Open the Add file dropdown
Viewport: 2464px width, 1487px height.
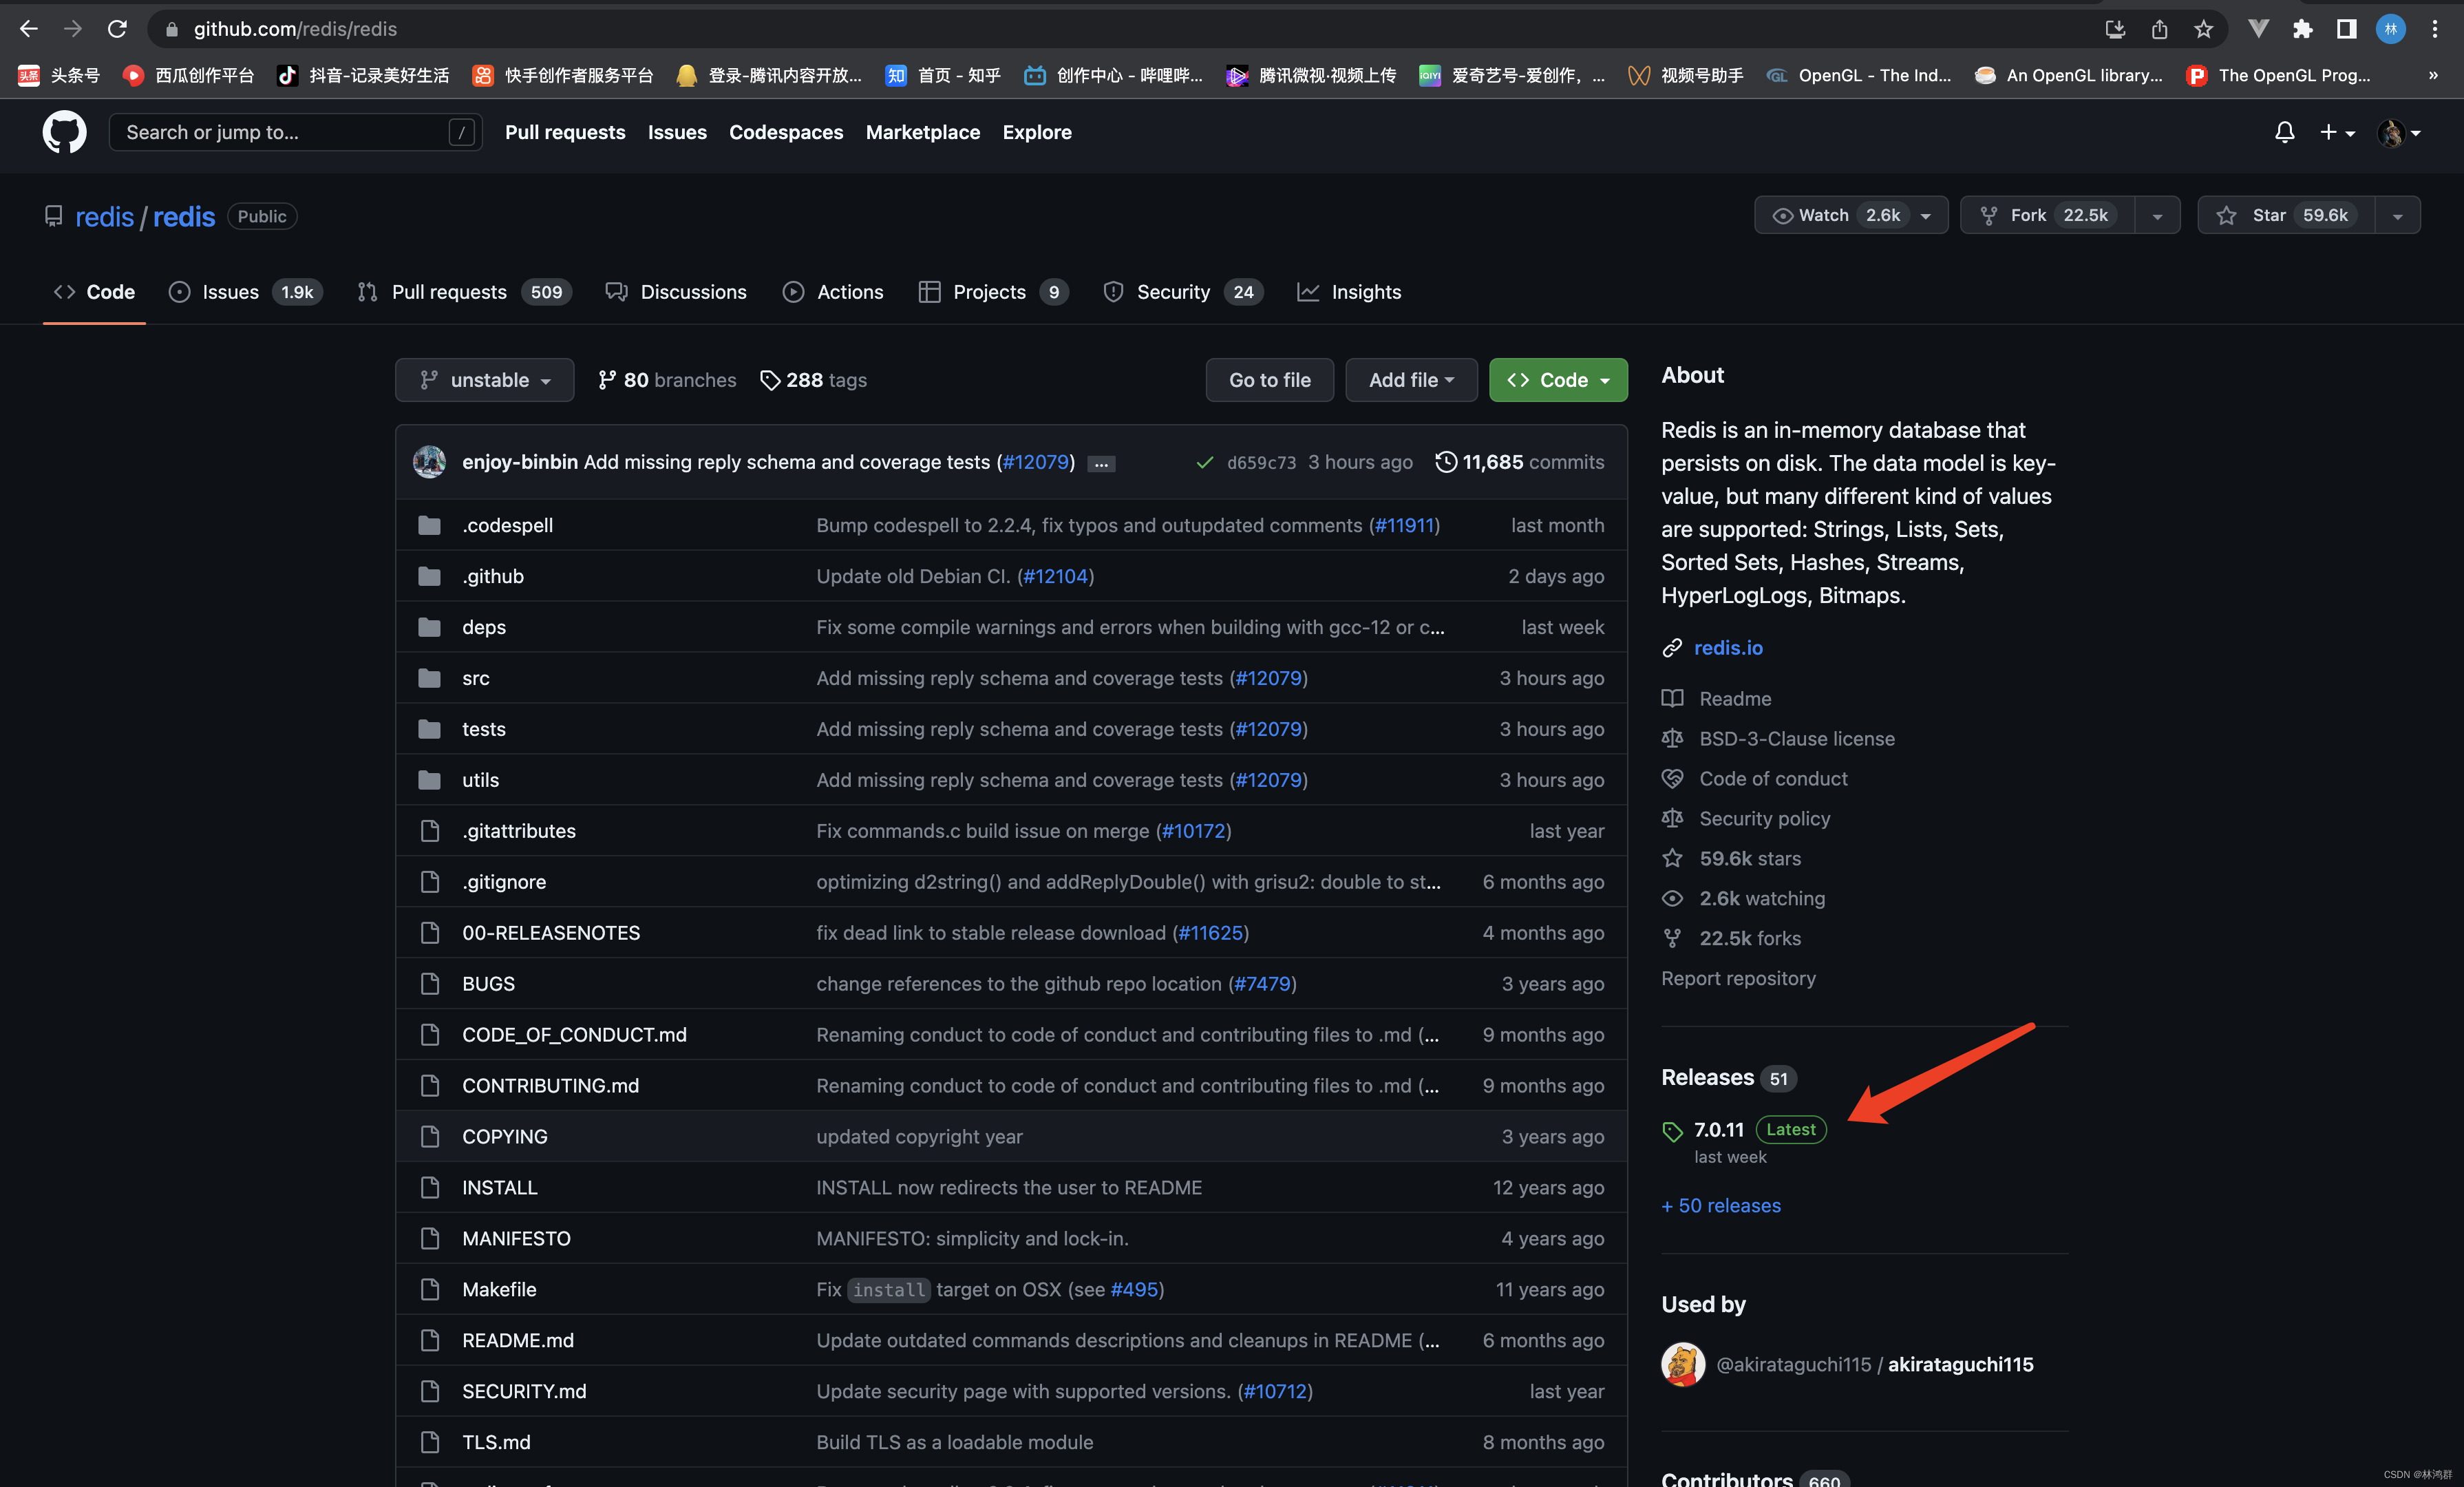(x=1411, y=380)
